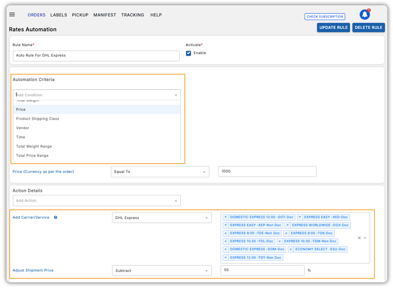393x288 pixels.
Task: Open the DHL Express carrier dropdown
Action: [x=162, y=218]
